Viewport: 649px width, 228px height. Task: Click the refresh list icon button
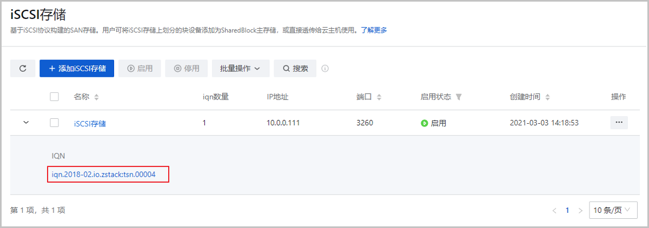(x=23, y=69)
